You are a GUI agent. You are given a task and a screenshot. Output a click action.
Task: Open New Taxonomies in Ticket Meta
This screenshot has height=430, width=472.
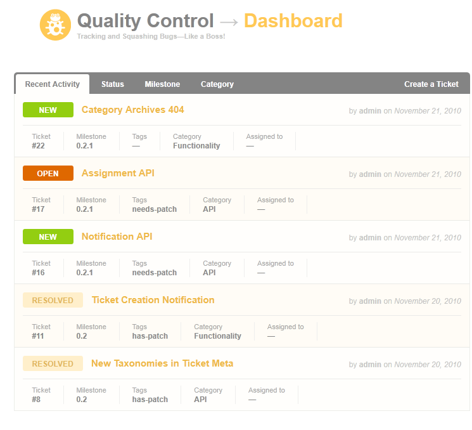pos(162,363)
